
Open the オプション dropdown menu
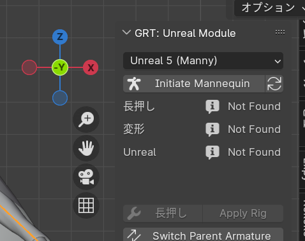(270, 8)
